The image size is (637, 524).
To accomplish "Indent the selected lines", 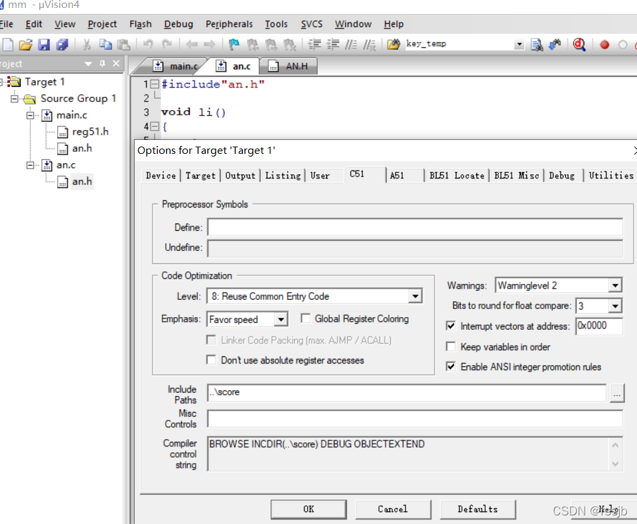I will point(315,44).
